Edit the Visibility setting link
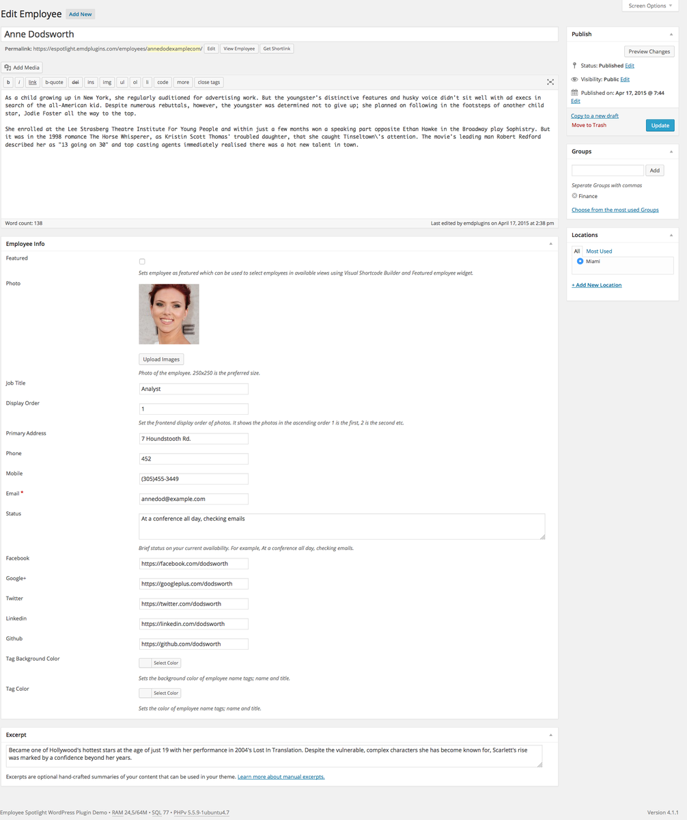687x820 pixels. point(625,79)
